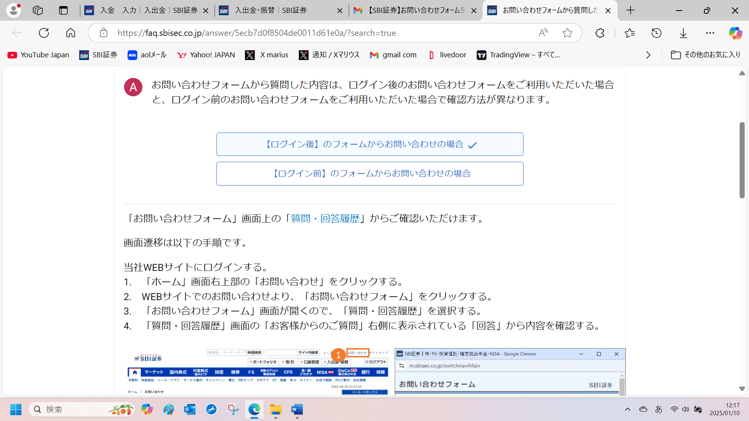Reselect the checked 【ログイン後】 form option
The image size is (749, 421).
(370, 144)
